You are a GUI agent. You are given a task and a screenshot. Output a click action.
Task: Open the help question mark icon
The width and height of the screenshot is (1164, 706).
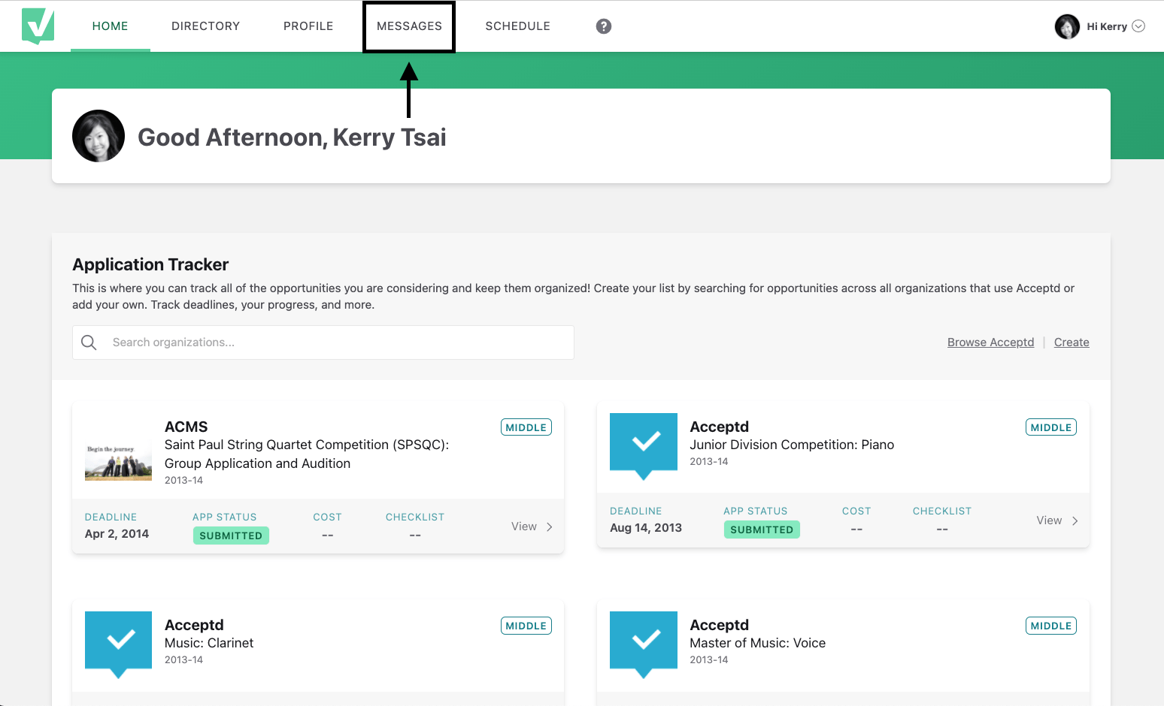604,26
